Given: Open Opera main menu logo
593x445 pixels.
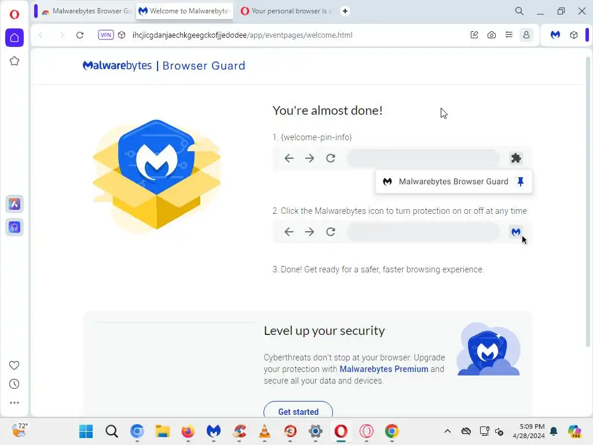Looking at the screenshot, I should [14, 14].
